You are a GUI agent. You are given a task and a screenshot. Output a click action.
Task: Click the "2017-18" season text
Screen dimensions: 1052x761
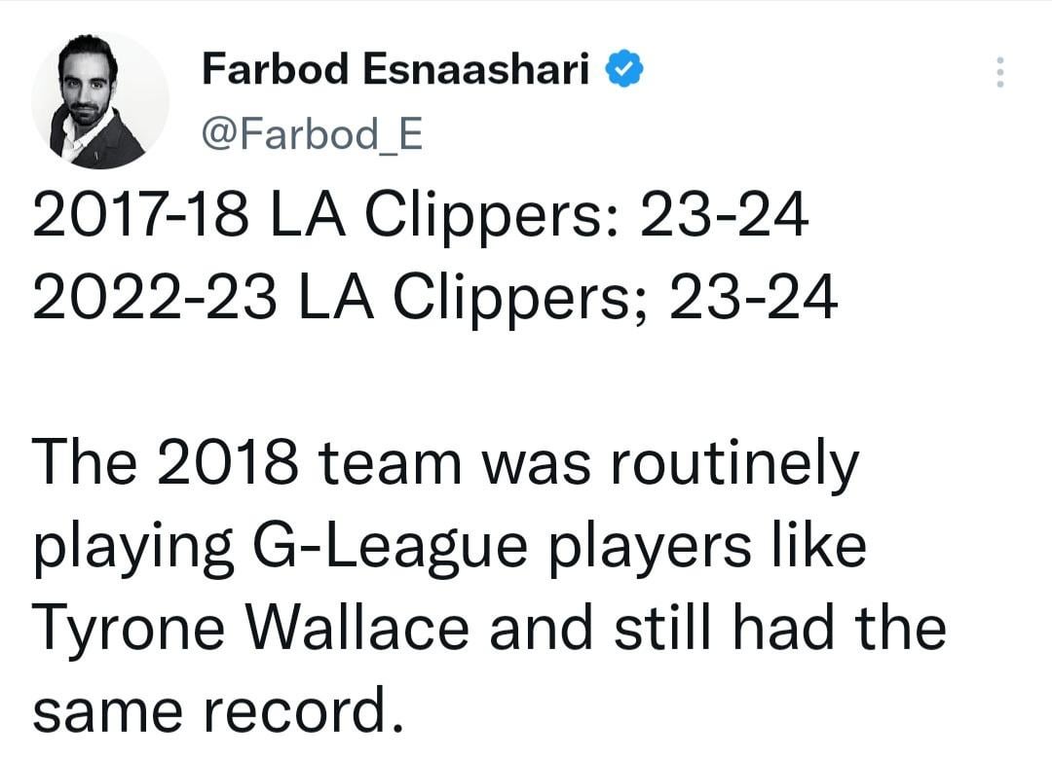[x=137, y=217]
